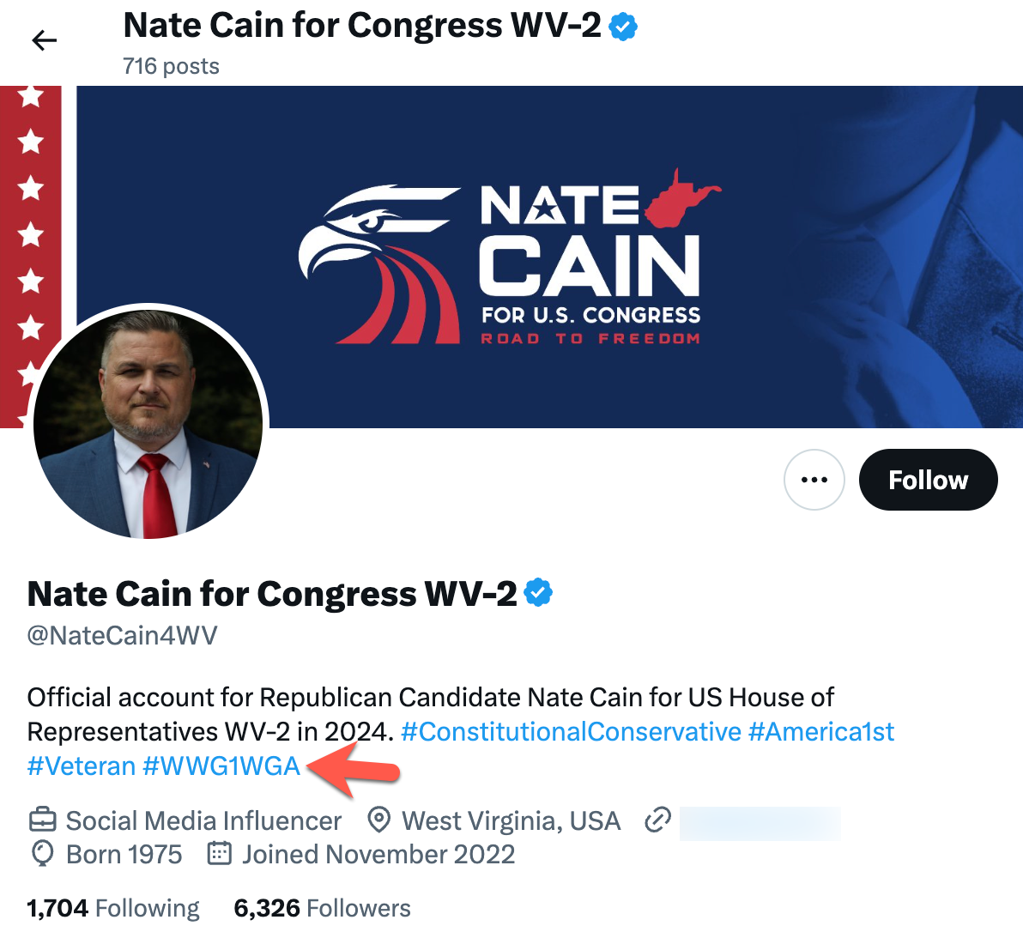Open the #America1st hashtag link
The width and height of the screenshot is (1023, 932).
tap(820, 731)
